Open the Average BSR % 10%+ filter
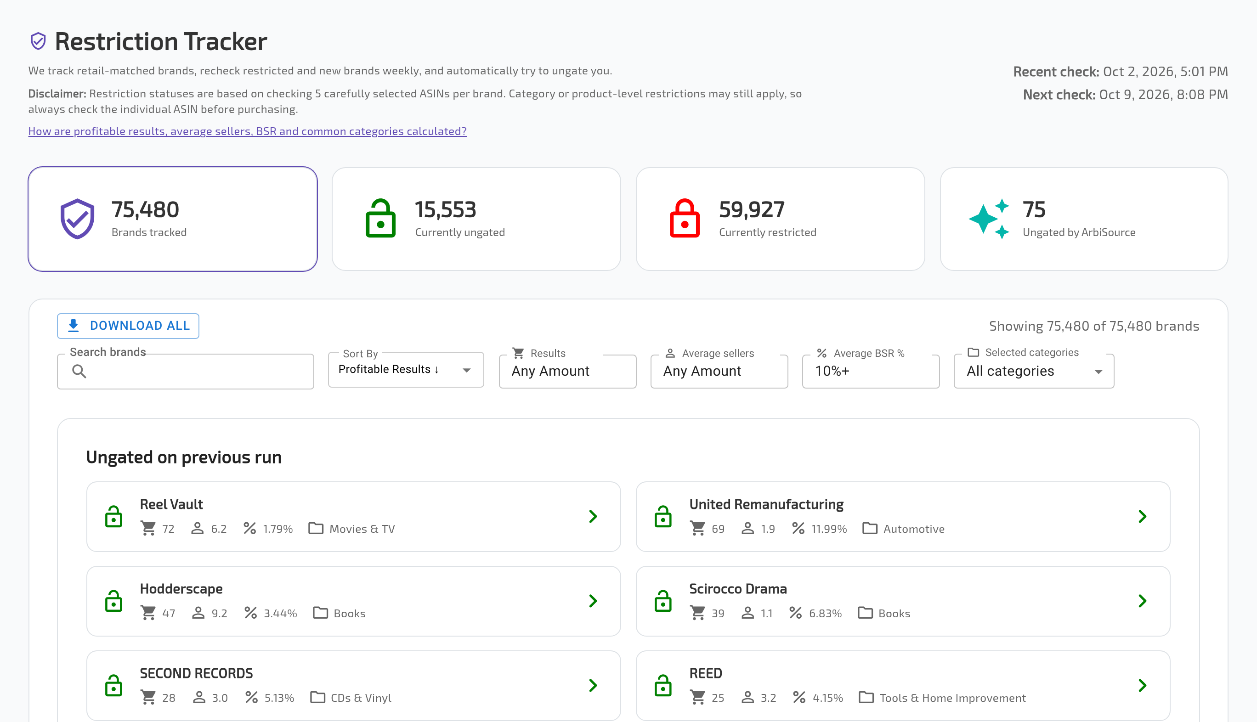 (871, 371)
